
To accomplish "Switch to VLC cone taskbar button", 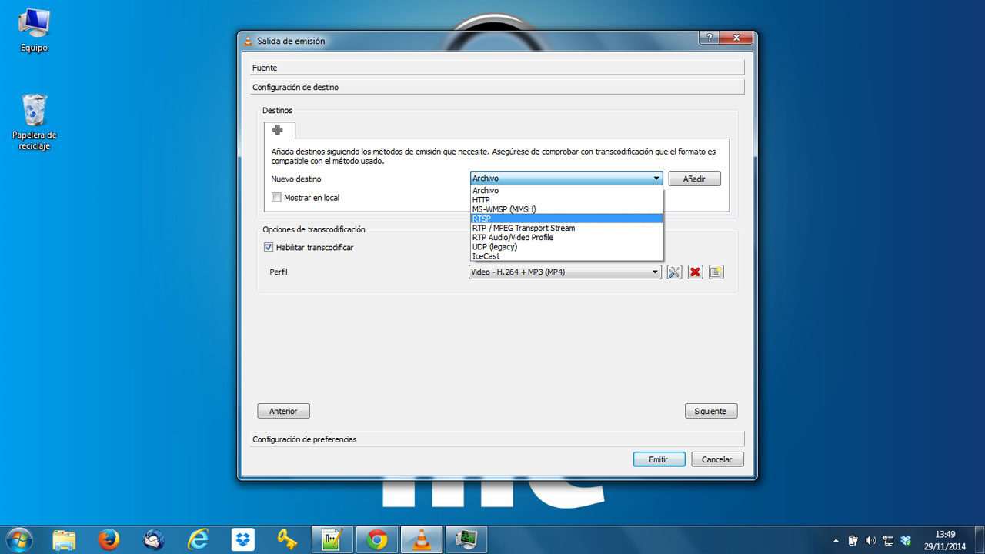I will click(x=422, y=540).
